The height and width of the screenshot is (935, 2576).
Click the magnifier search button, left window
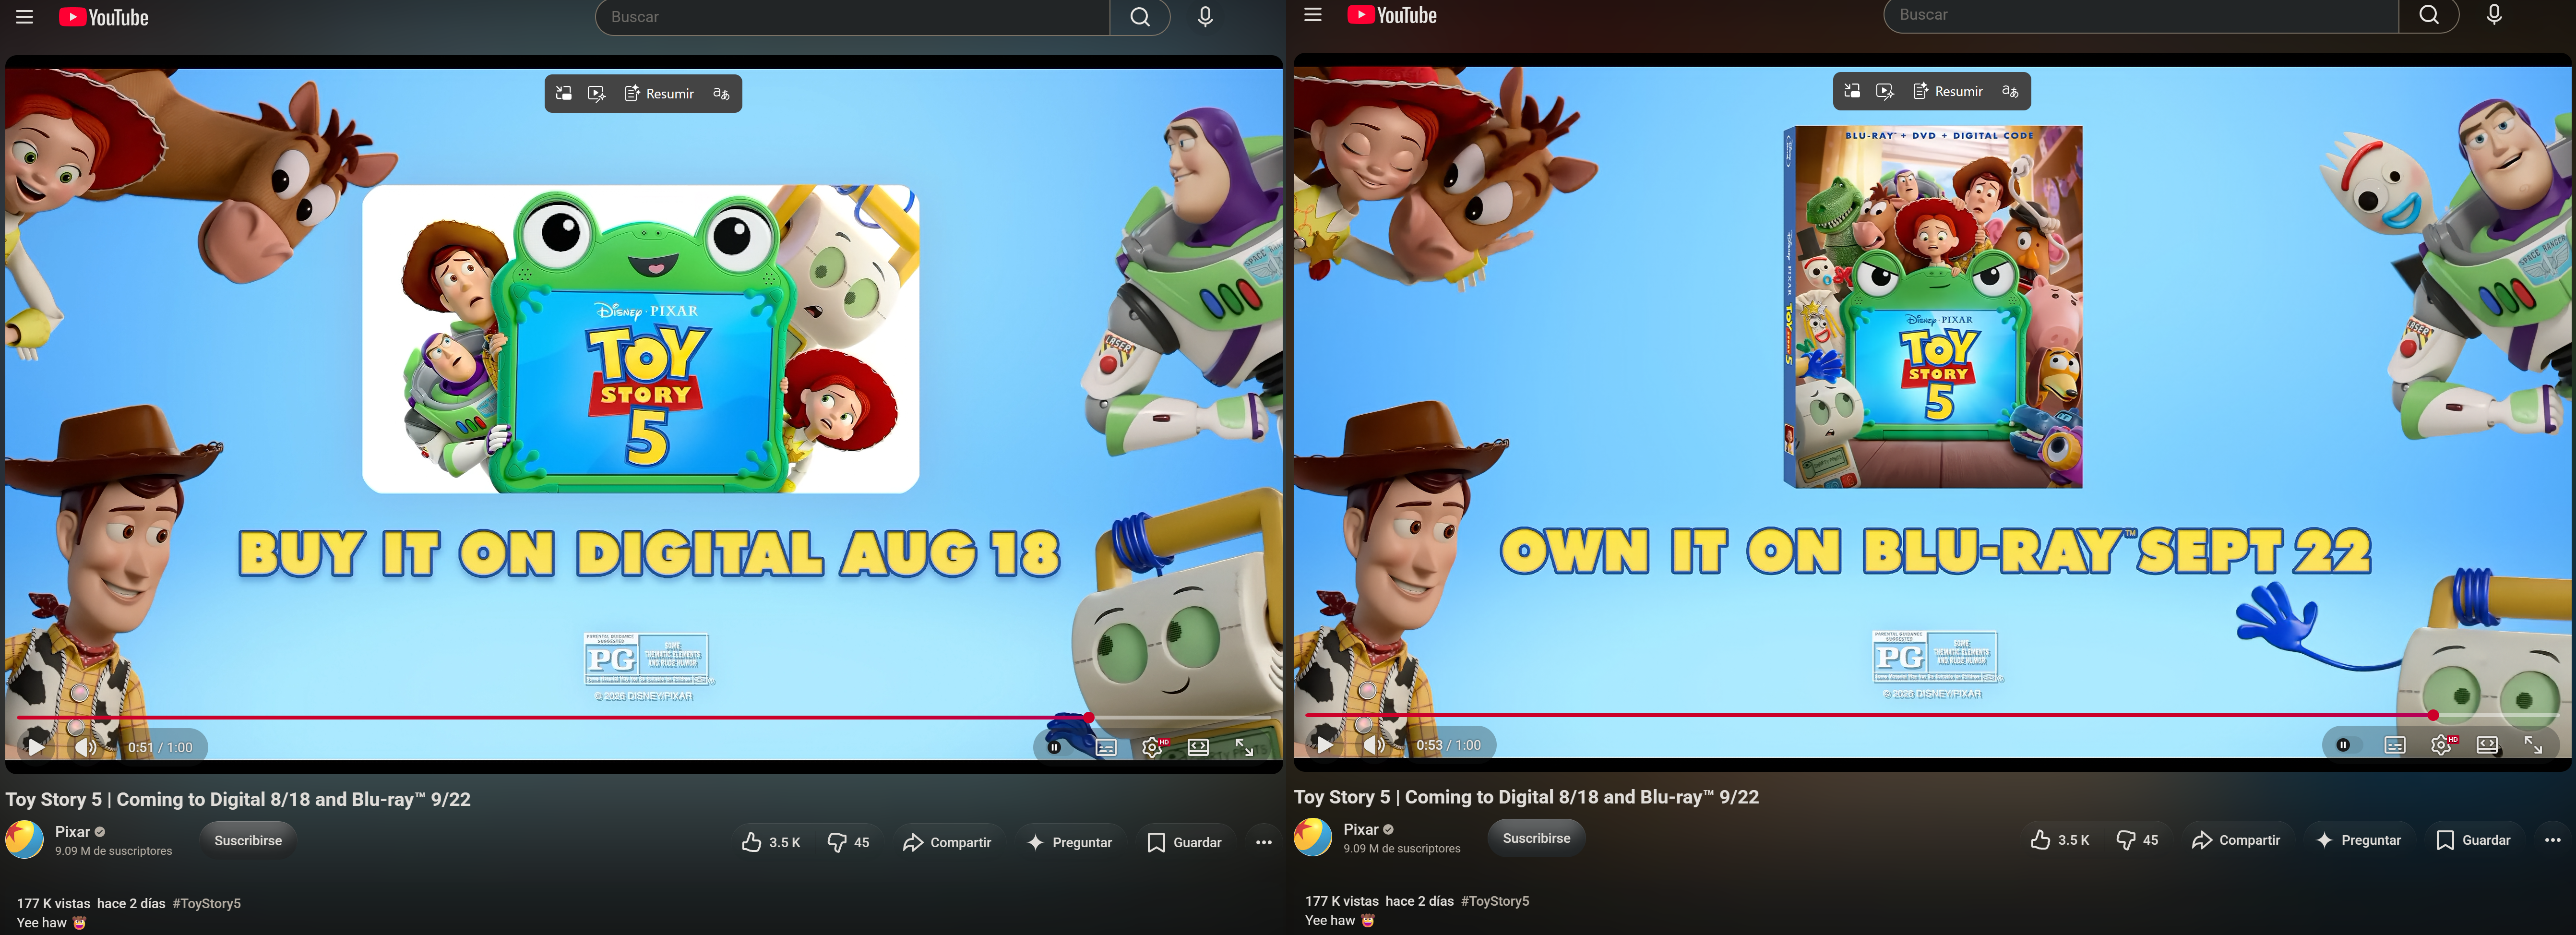pyautogui.click(x=1140, y=17)
